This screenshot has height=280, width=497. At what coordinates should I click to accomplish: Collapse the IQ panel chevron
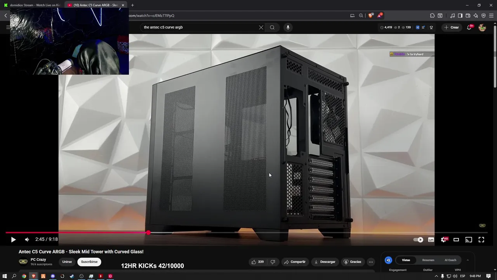click(x=467, y=260)
